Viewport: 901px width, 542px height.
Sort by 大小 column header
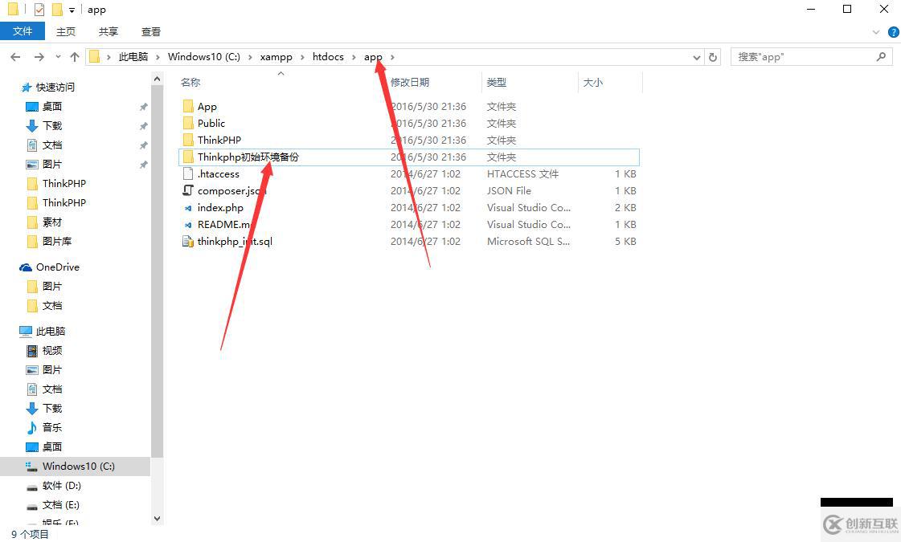tap(593, 82)
